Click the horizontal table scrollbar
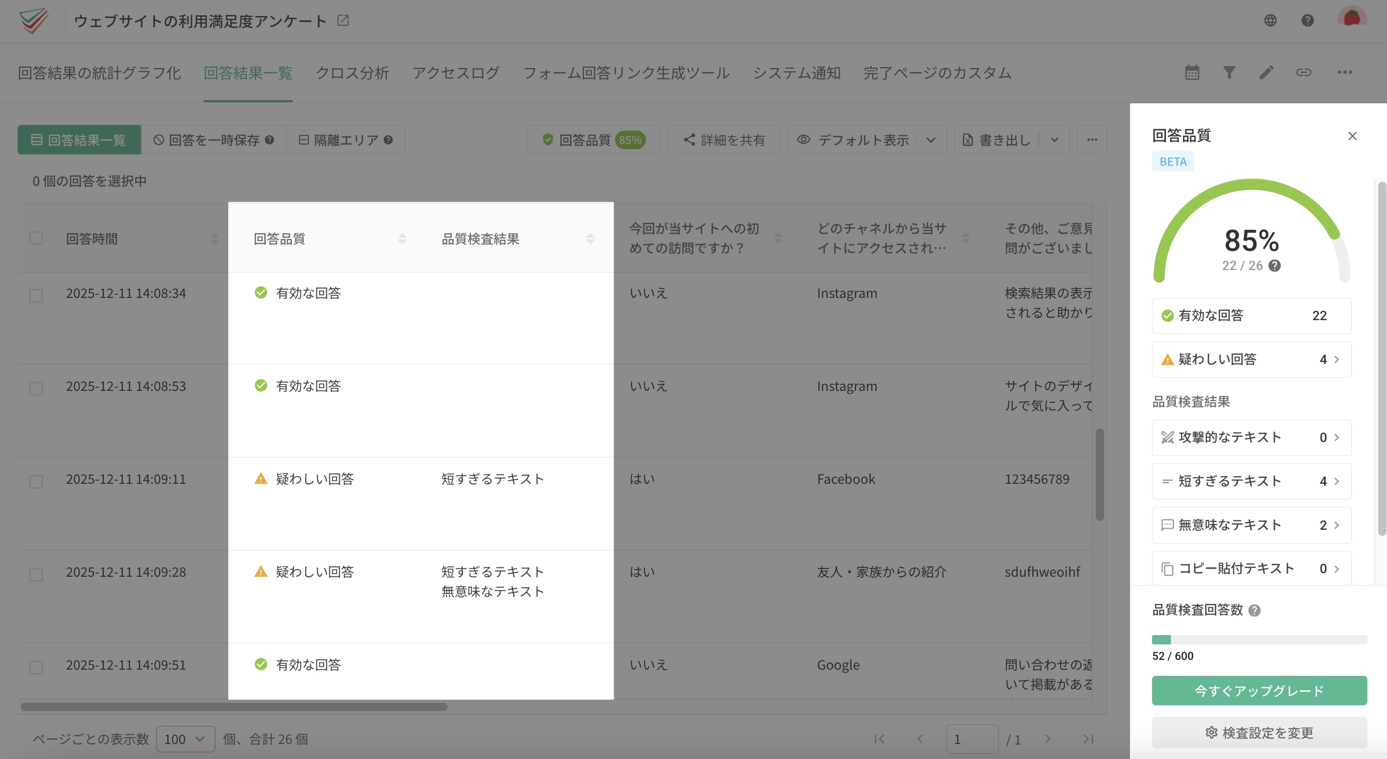The width and height of the screenshot is (1387, 759). click(x=234, y=707)
